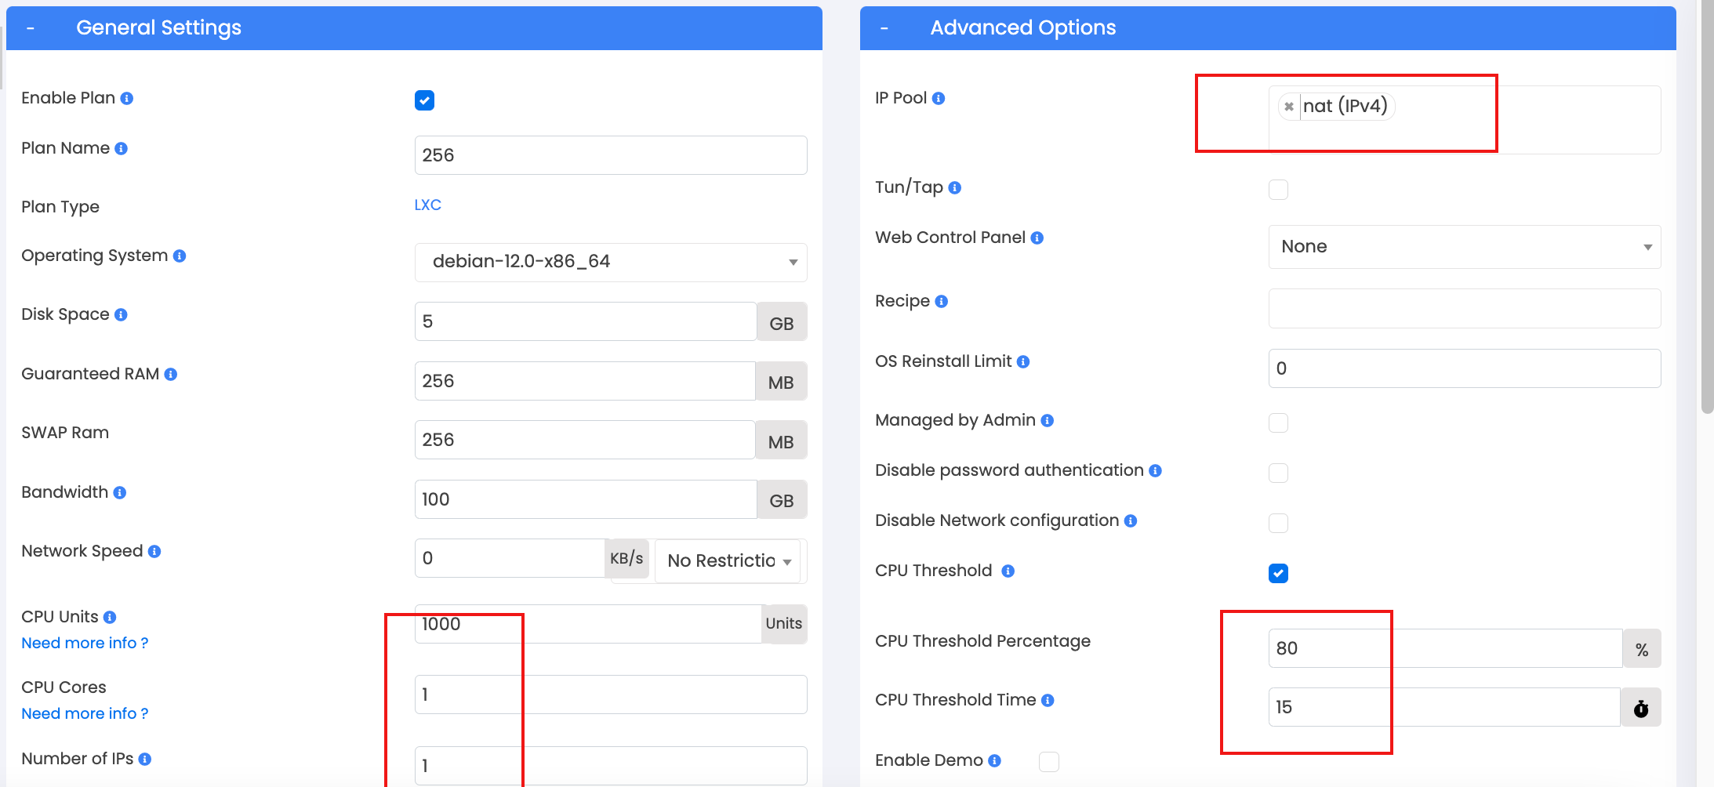Remove the nat (IPv4) tag with its x icon

click(x=1289, y=107)
